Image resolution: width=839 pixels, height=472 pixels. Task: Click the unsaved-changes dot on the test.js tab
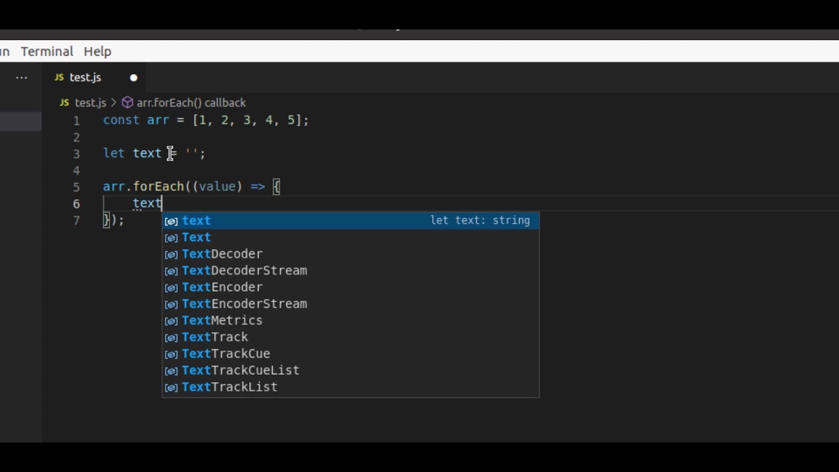[134, 77]
